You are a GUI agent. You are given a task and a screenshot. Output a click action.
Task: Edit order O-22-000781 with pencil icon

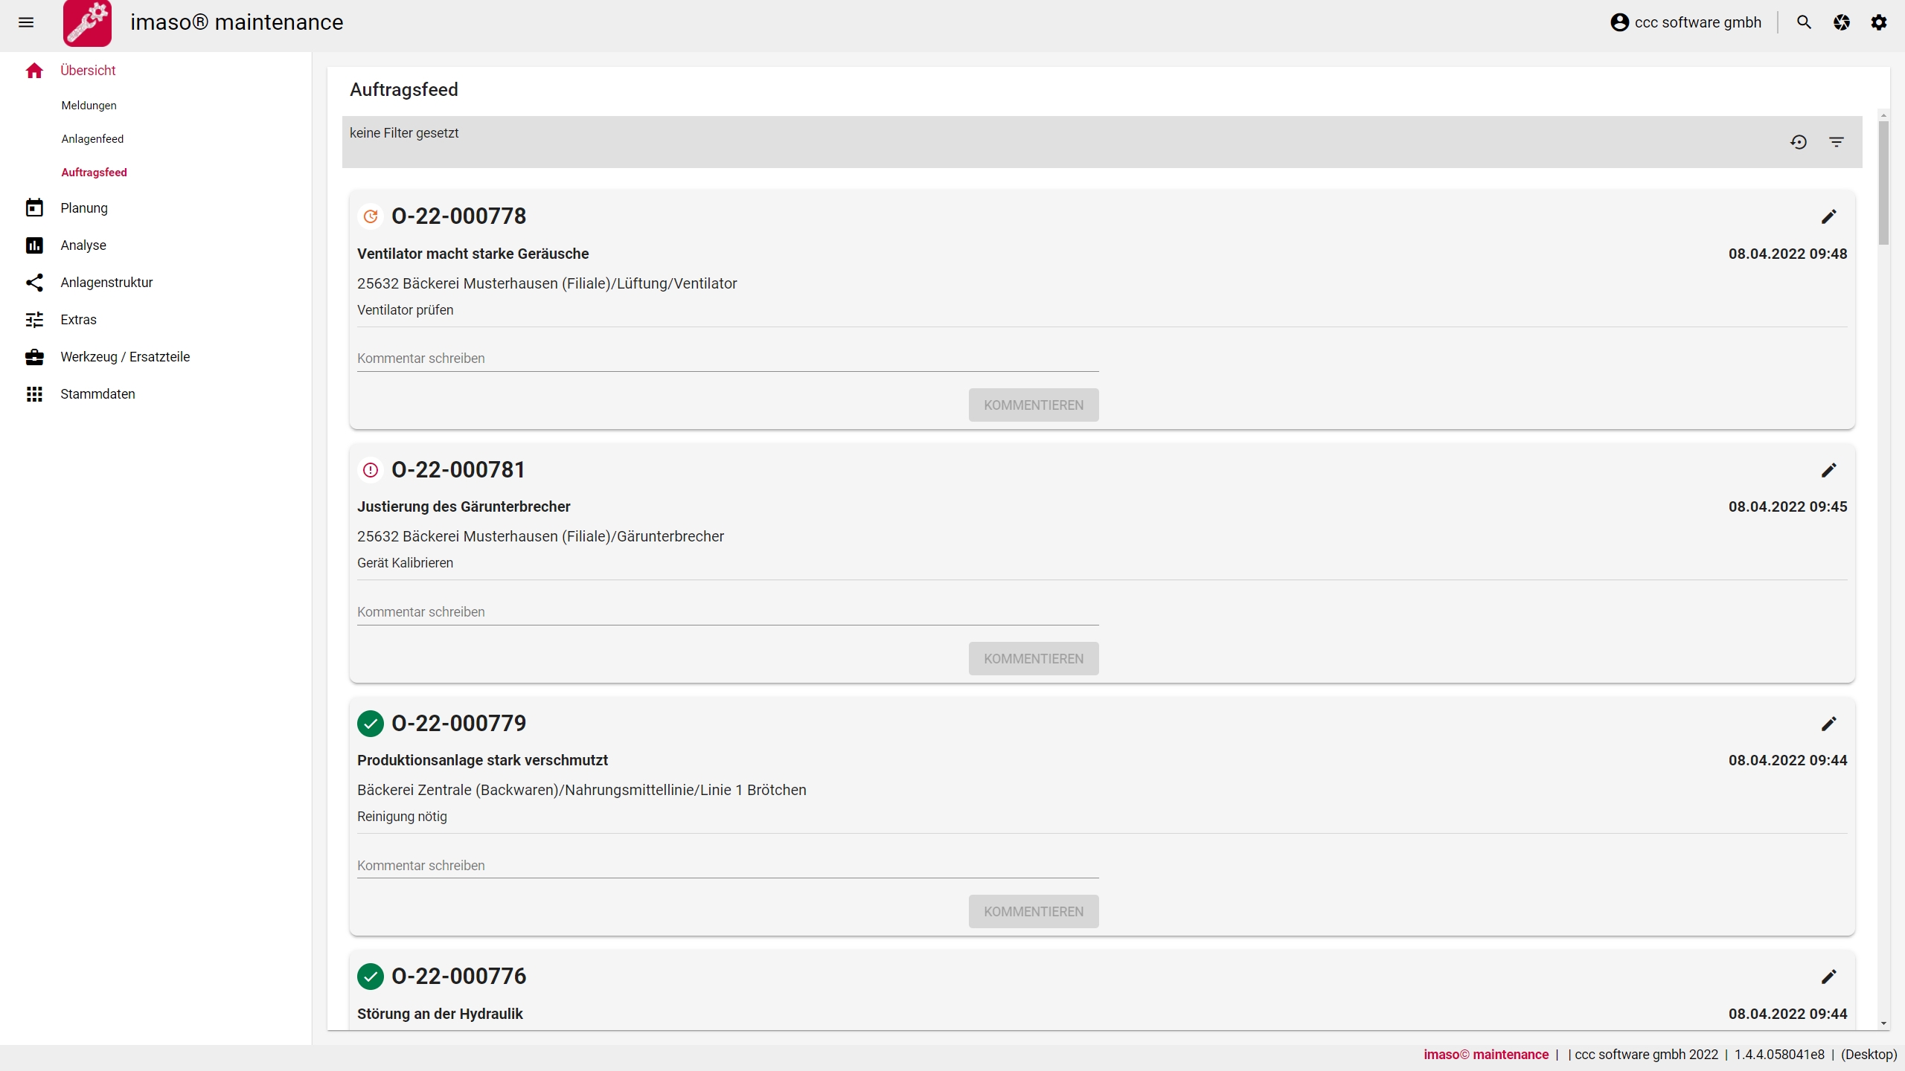(x=1828, y=470)
